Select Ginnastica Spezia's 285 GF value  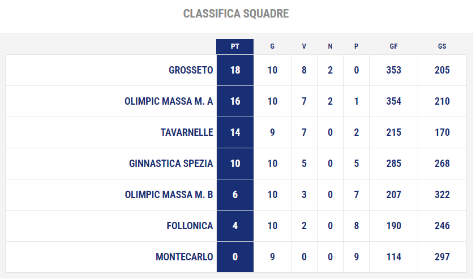pos(393,164)
